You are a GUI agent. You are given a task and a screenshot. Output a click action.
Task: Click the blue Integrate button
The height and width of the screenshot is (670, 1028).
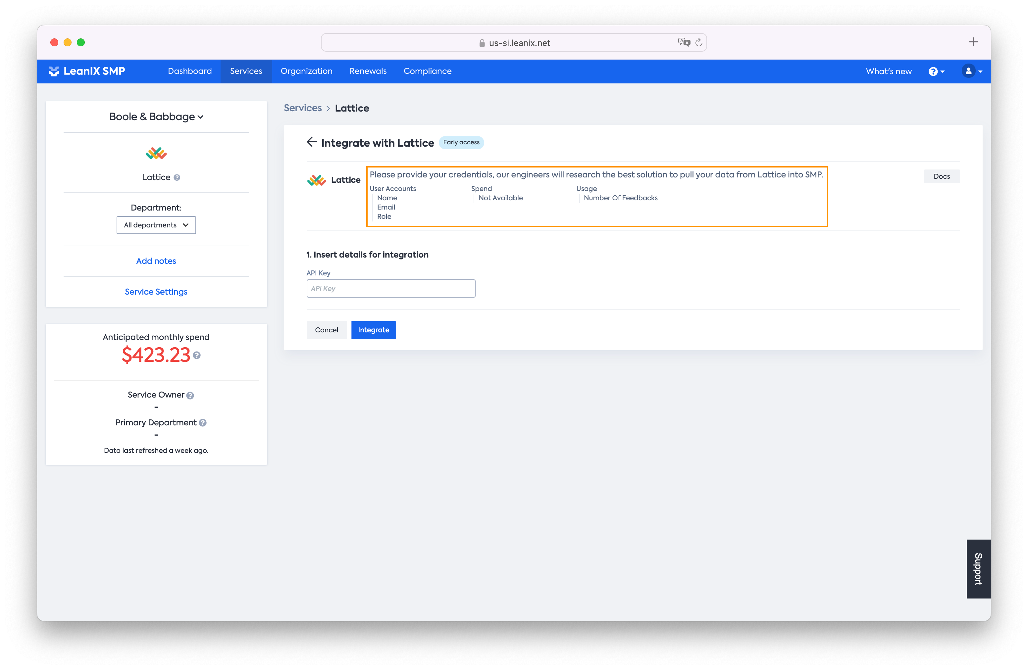click(374, 330)
